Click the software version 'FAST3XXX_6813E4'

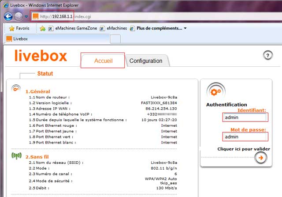(159, 103)
